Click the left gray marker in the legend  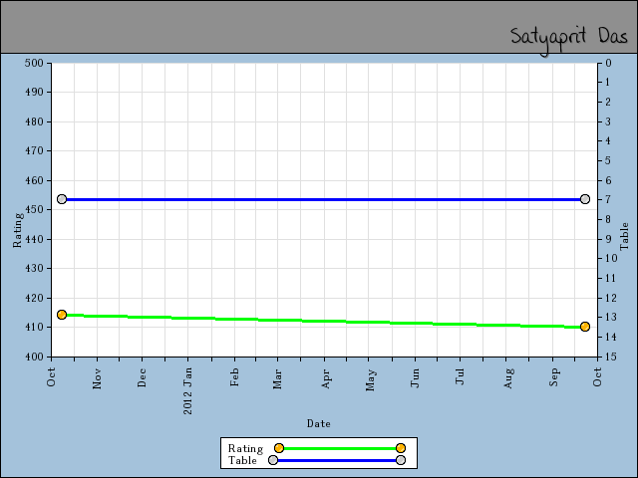[273, 460]
